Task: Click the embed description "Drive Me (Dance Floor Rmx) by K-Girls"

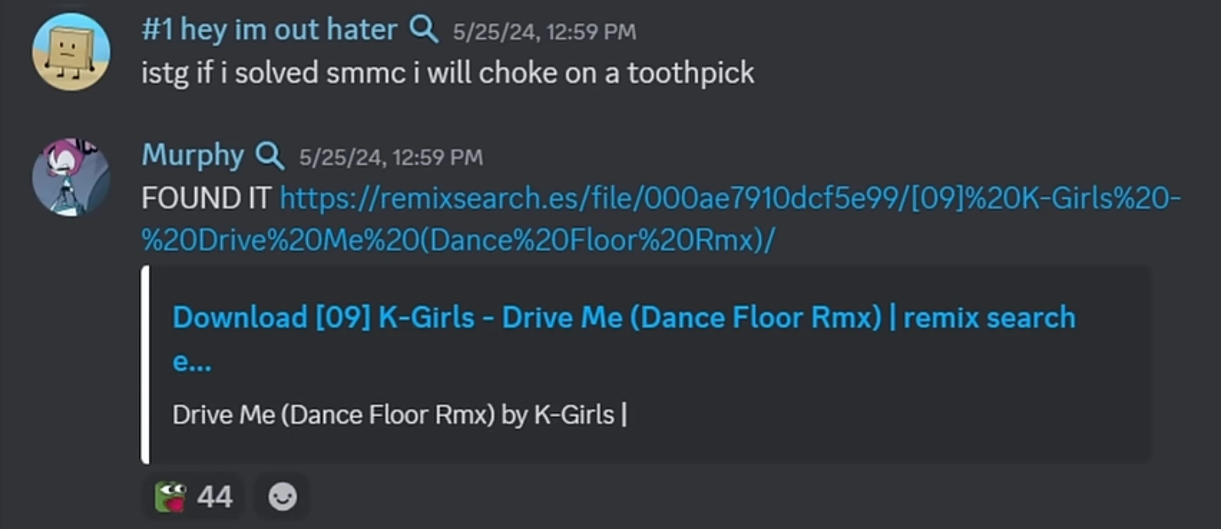Action: [x=393, y=415]
